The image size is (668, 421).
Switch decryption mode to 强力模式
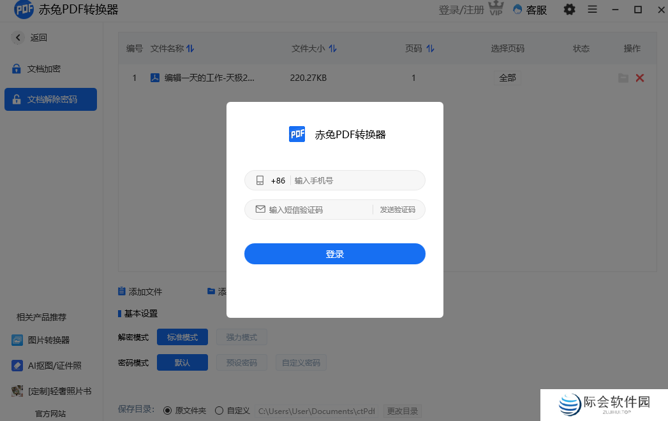point(241,337)
